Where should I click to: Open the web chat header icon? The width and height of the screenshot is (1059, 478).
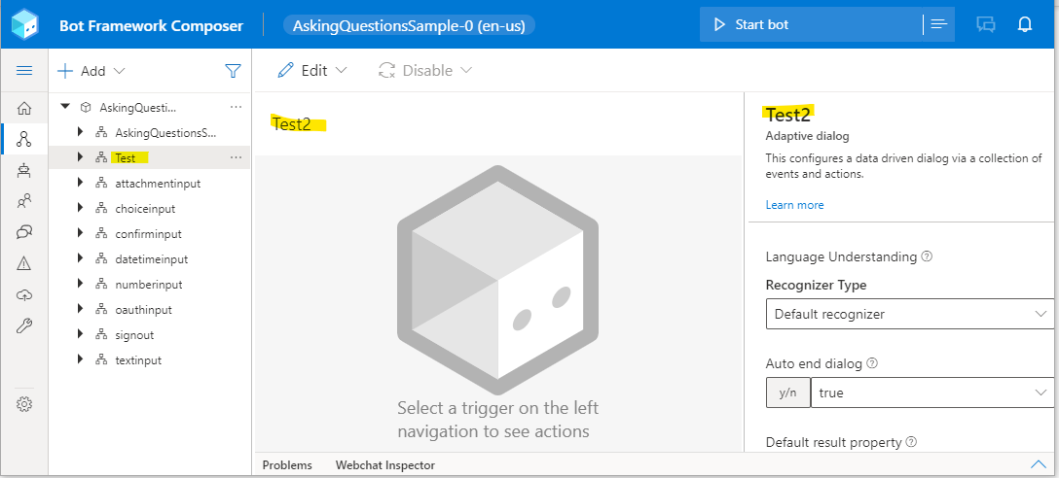coord(986,25)
